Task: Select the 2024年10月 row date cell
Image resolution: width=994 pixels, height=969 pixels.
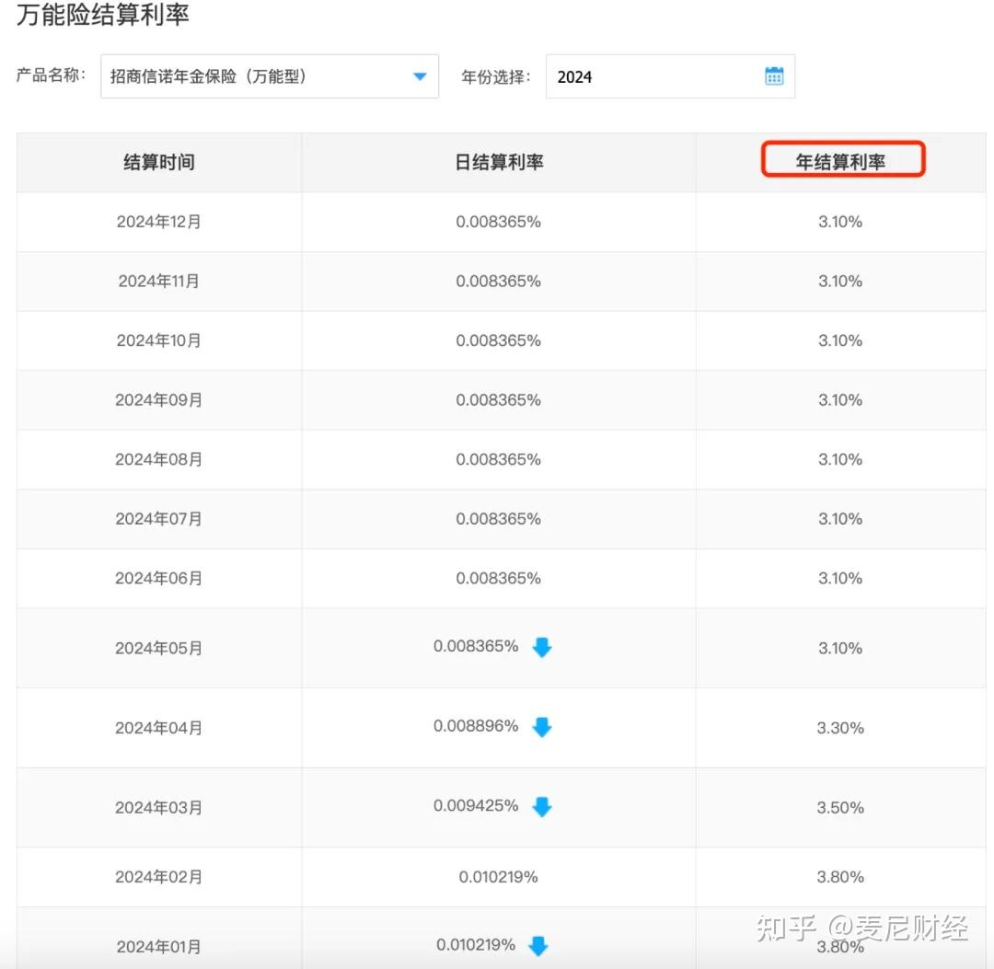Action: click(159, 341)
